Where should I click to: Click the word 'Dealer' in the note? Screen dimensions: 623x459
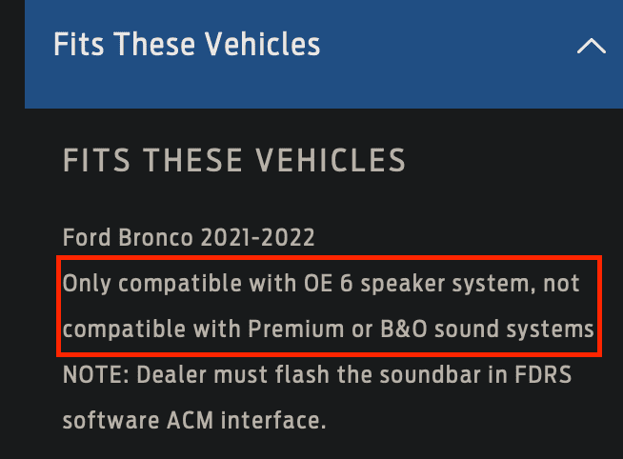pyautogui.click(x=173, y=374)
